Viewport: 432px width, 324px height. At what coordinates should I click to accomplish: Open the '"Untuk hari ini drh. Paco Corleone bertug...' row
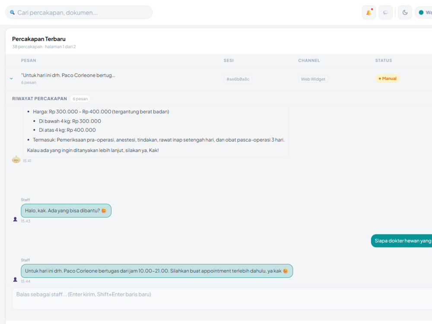[219, 79]
